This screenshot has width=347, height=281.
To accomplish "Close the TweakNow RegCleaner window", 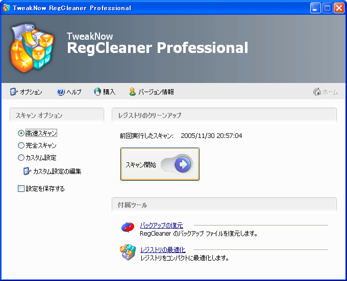I will point(339,8).
